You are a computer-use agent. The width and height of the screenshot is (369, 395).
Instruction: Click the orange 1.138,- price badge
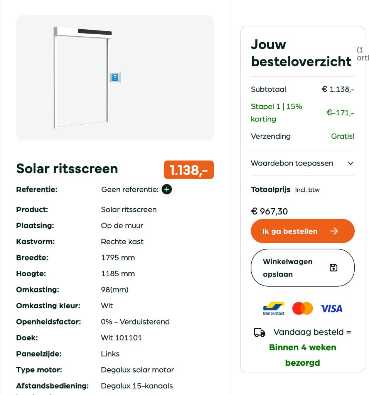click(189, 170)
